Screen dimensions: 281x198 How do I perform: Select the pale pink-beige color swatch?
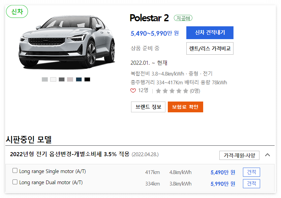pyautogui.click(x=70, y=80)
